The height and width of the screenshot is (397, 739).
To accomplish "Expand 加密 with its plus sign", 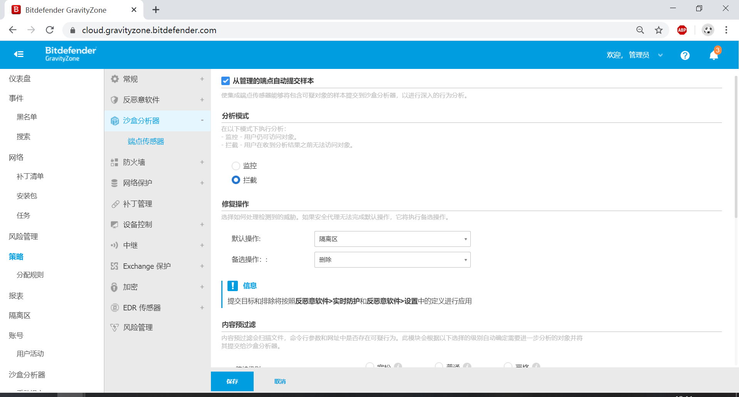I will pyautogui.click(x=202, y=287).
